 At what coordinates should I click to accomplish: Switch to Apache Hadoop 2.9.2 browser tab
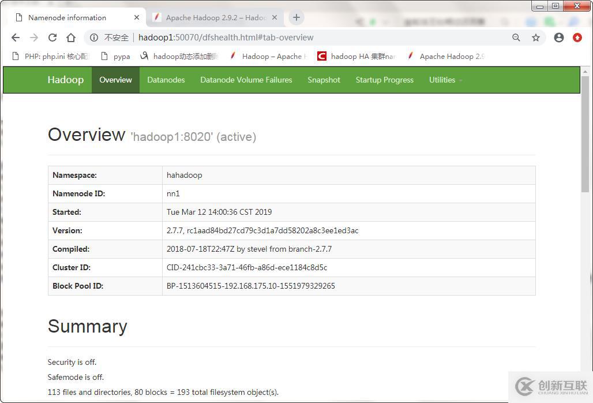tap(215, 17)
